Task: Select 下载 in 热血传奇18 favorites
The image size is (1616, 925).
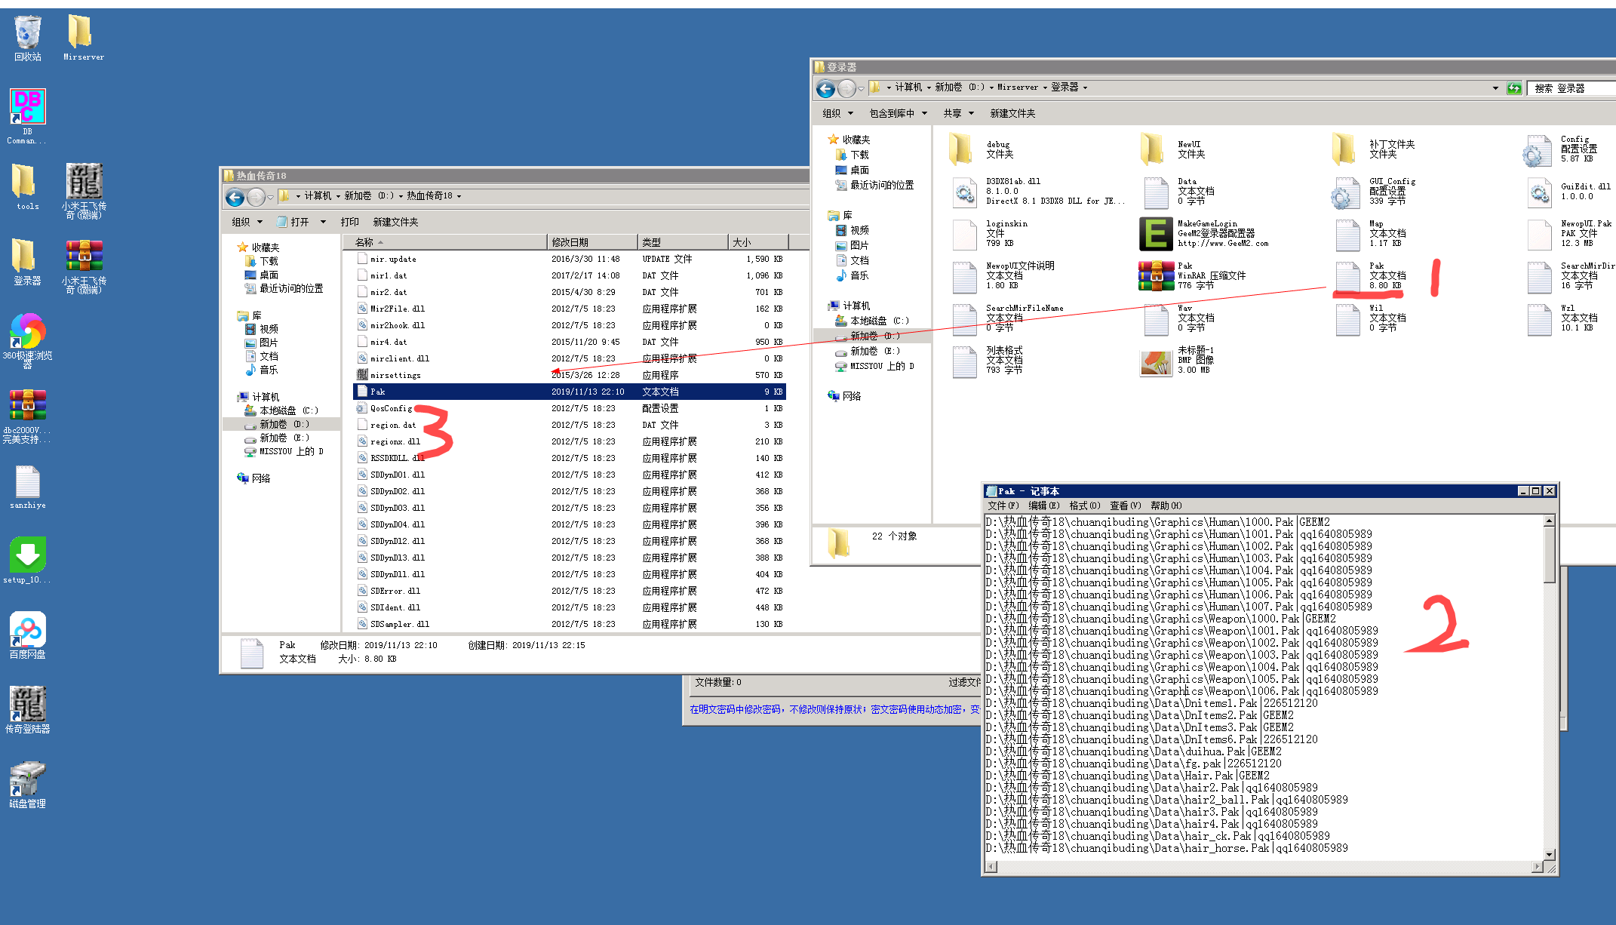Action: [261, 261]
